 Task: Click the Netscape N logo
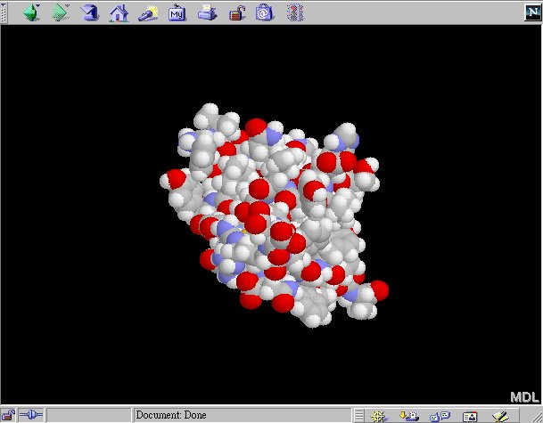(x=532, y=12)
